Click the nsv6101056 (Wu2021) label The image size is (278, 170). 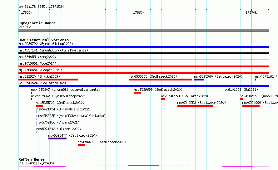[x=240, y=90]
